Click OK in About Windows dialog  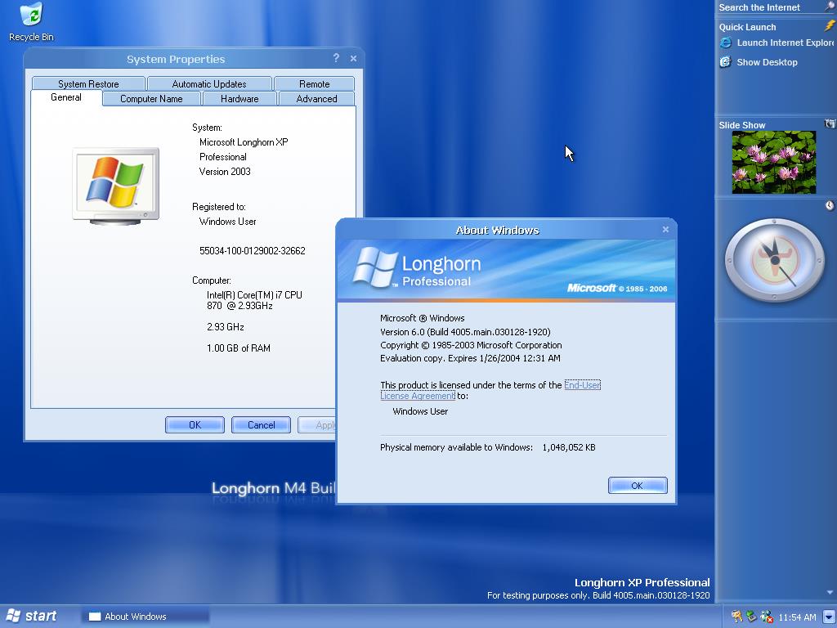[x=638, y=486]
